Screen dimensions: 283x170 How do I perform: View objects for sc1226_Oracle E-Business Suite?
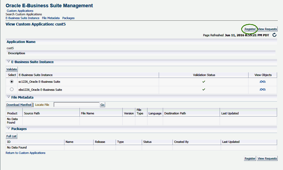pyautogui.click(x=263, y=82)
